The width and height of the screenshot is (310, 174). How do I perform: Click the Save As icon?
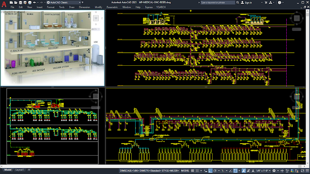tap(25, 2)
